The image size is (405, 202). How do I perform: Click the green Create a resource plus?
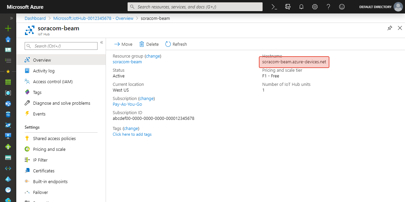click(8, 29)
